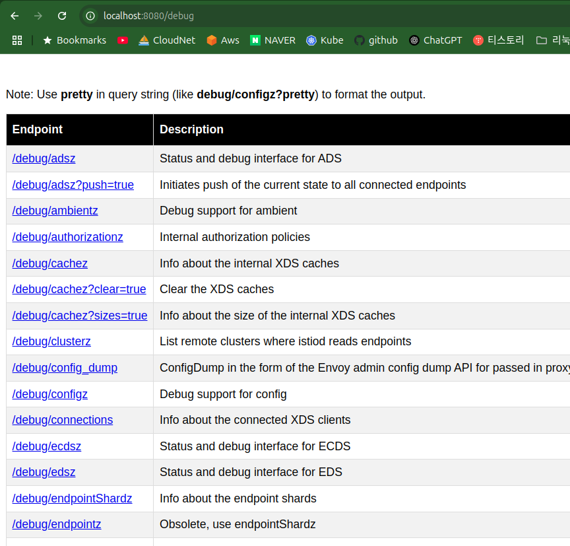
Task: Click 'Info about the internal XDS caches' text
Action: click(x=249, y=263)
